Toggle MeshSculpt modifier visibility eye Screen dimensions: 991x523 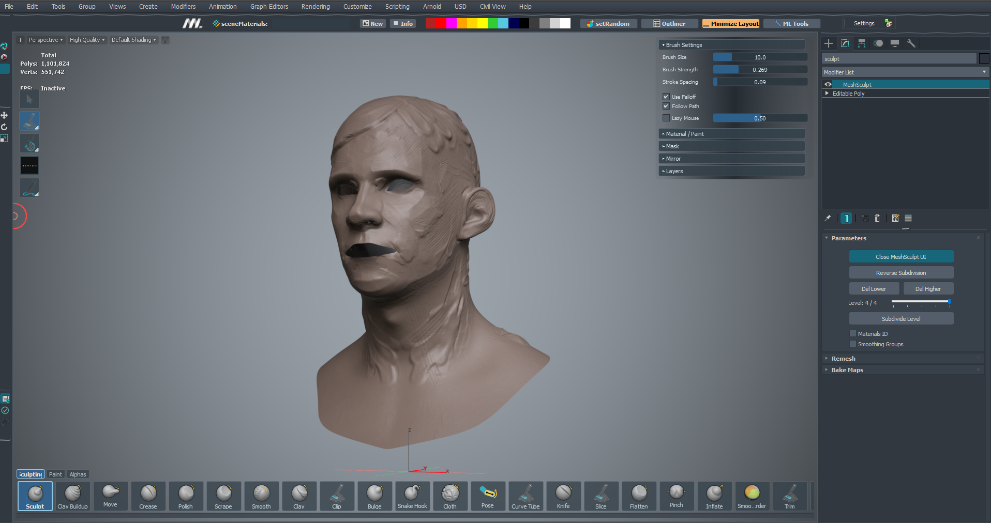[828, 84]
